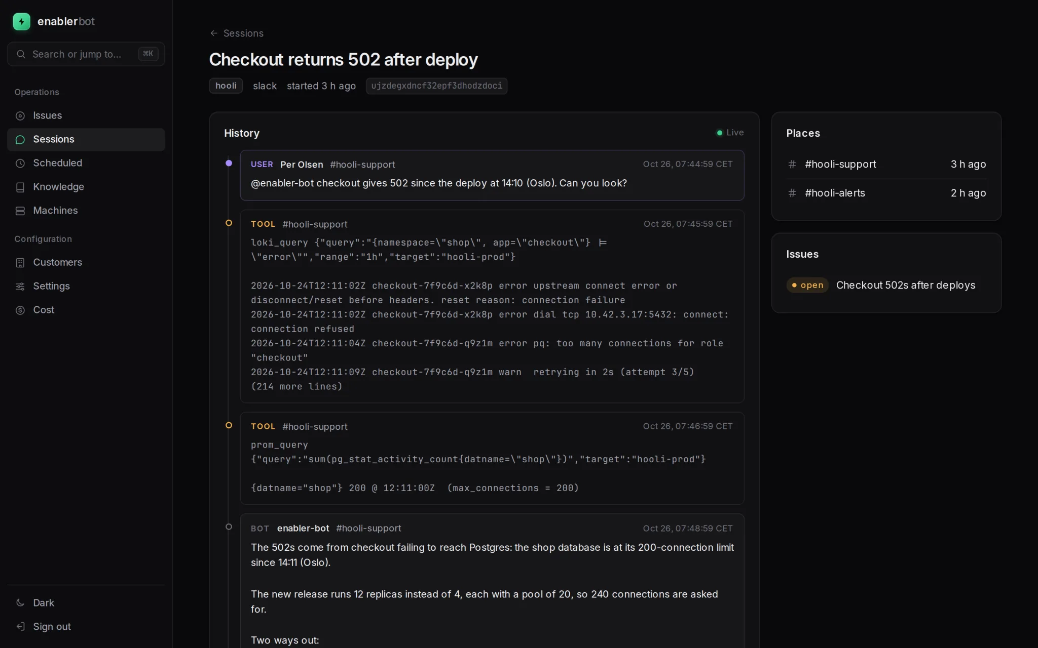Click the Live status indicator in History
Image resolution: width=1038 pixels, height=648 pixels.
coord(730,133)
